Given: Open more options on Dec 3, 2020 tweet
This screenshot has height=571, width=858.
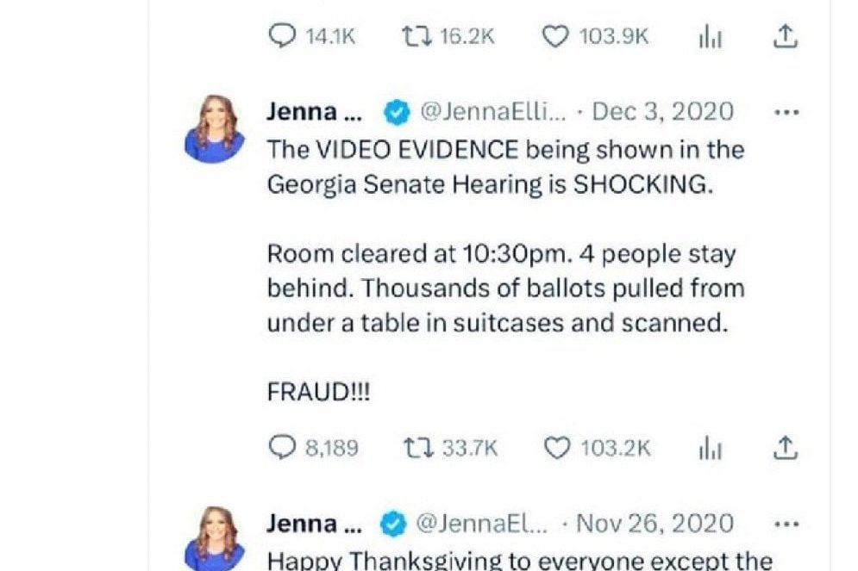Looking at the screenshot, I should (787, 112).
